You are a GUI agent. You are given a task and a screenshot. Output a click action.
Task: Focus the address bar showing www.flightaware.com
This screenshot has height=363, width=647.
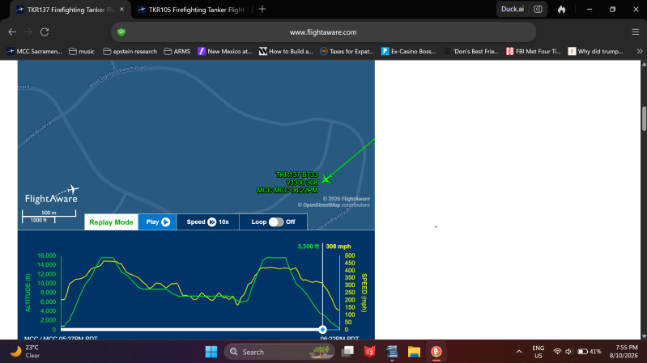[323, 32]
